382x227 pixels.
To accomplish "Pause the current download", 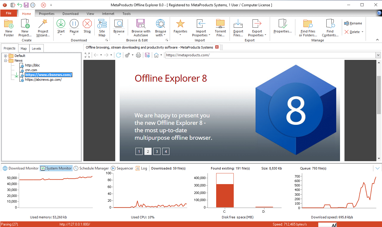I will coord(74,24).
